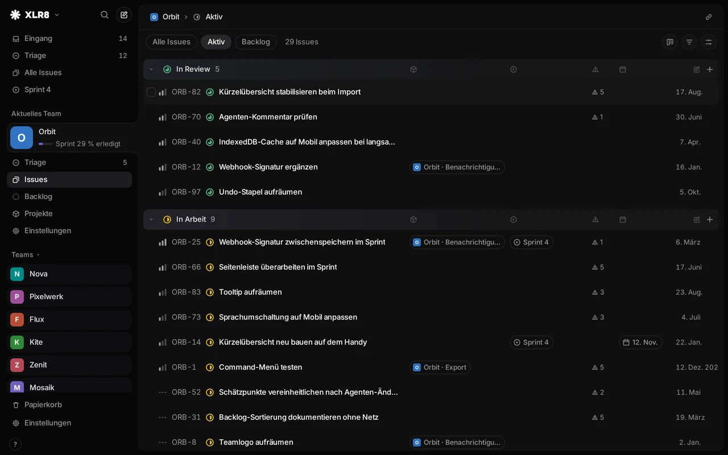Screen dimensions: 728x455
Task: Select the Alle Issues tab
Action: coord(171,42)
